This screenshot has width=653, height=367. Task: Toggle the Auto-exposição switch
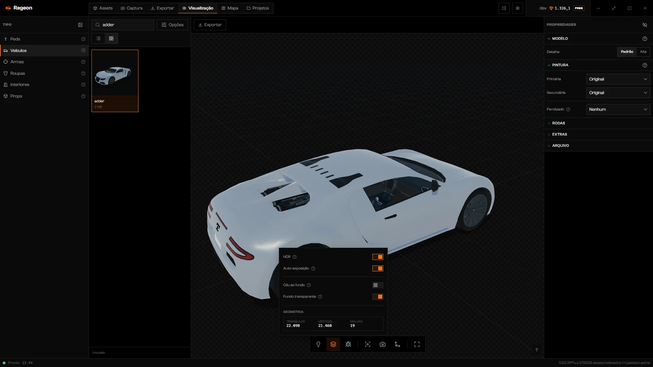378,268
